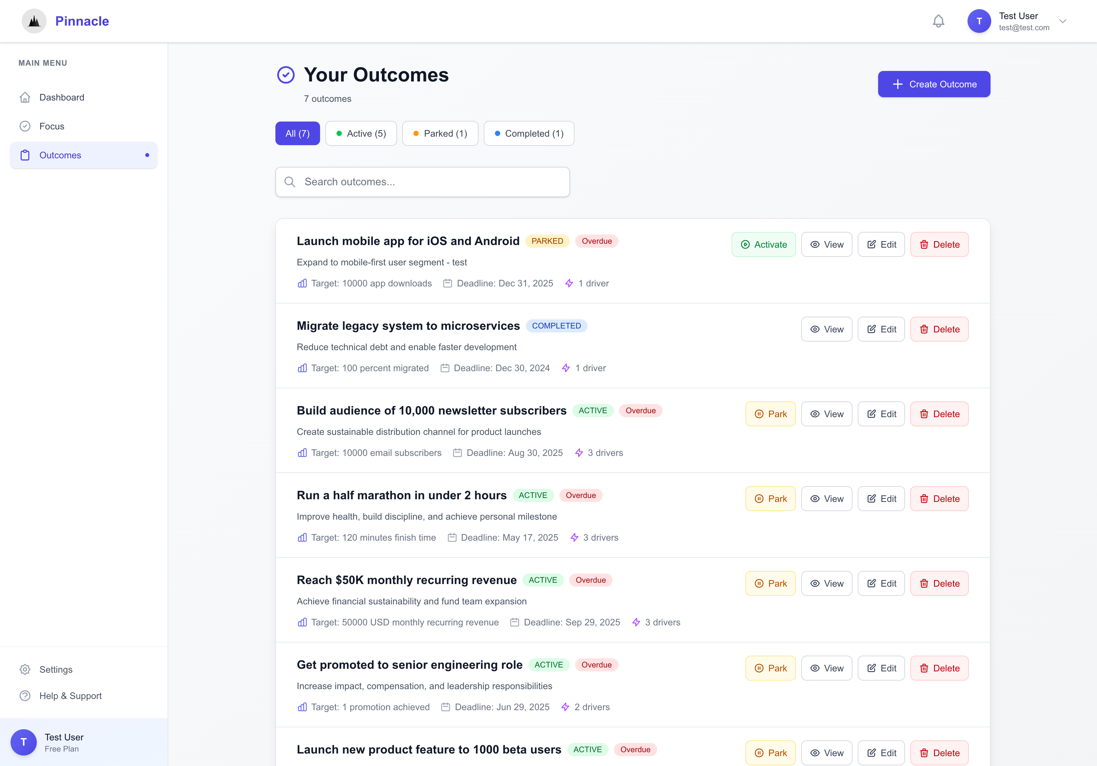Screen dimensions: 1097x766
Task: Park the newsletter subscribers outcome
Action: pos(770,414)
